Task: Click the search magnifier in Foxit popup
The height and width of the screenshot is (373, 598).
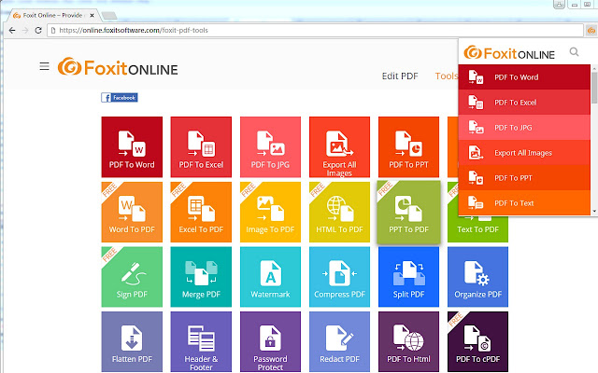Action: pos(574,52)
